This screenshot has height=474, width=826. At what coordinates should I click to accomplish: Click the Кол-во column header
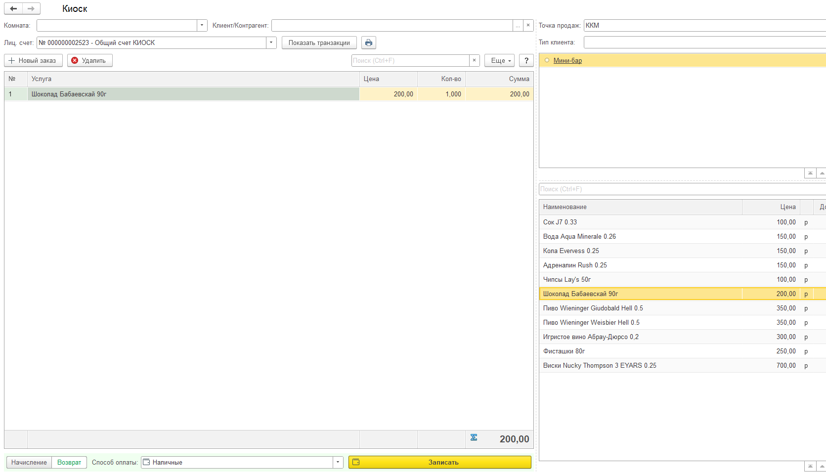(441, 79)
